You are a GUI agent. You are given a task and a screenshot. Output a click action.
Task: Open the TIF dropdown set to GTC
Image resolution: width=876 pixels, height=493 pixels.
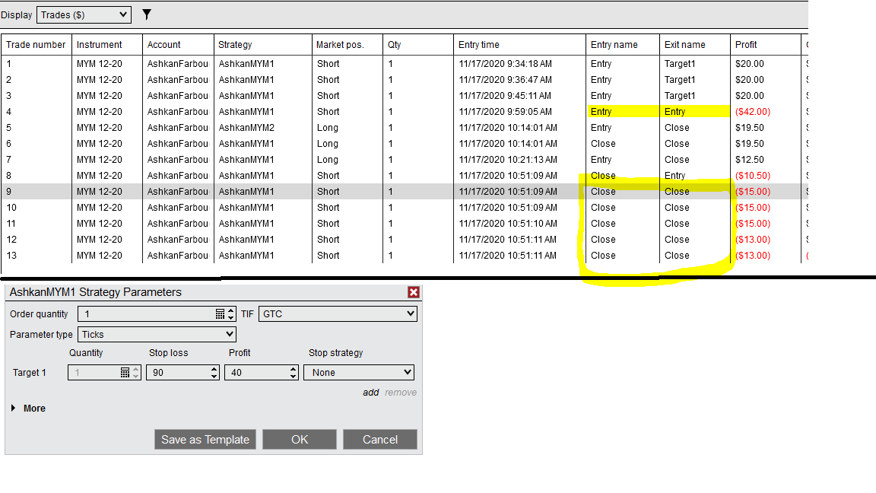[x=338, y=313]
